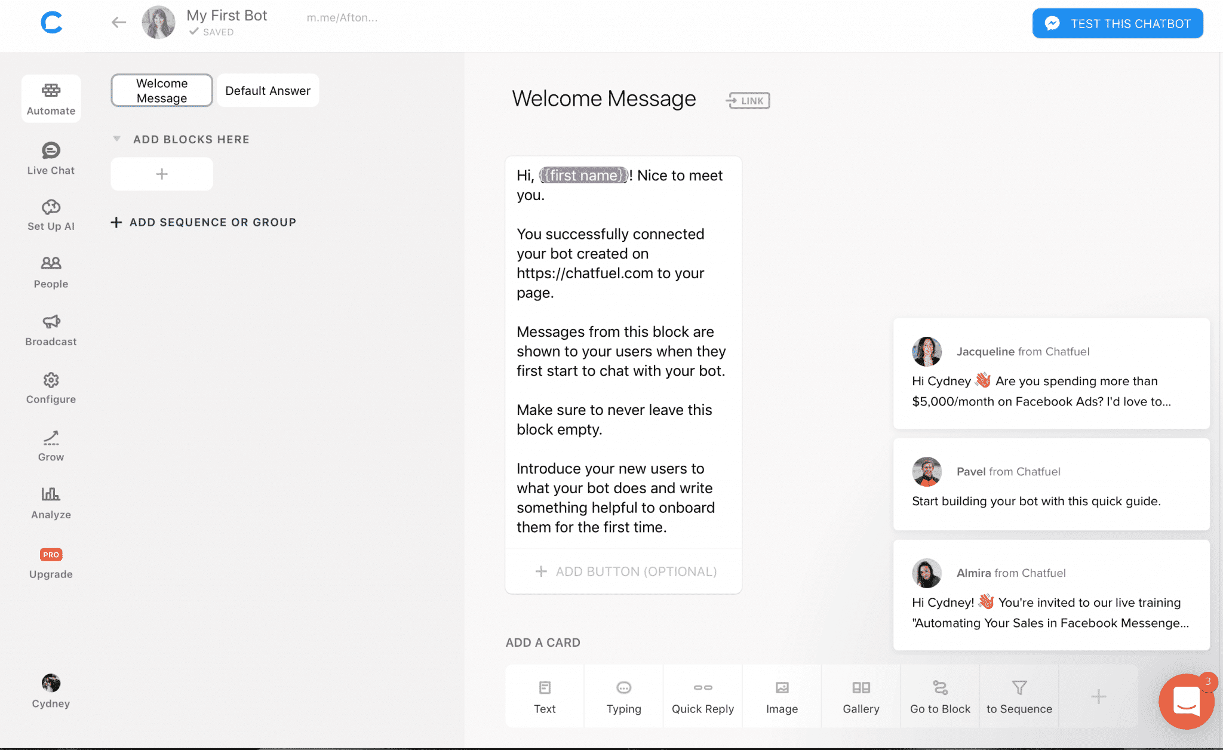Open Jacqueline's message from Chatfuel
Image resolution: width=1223 pixels, height=750 pixels.
(x=1051, y=374)
